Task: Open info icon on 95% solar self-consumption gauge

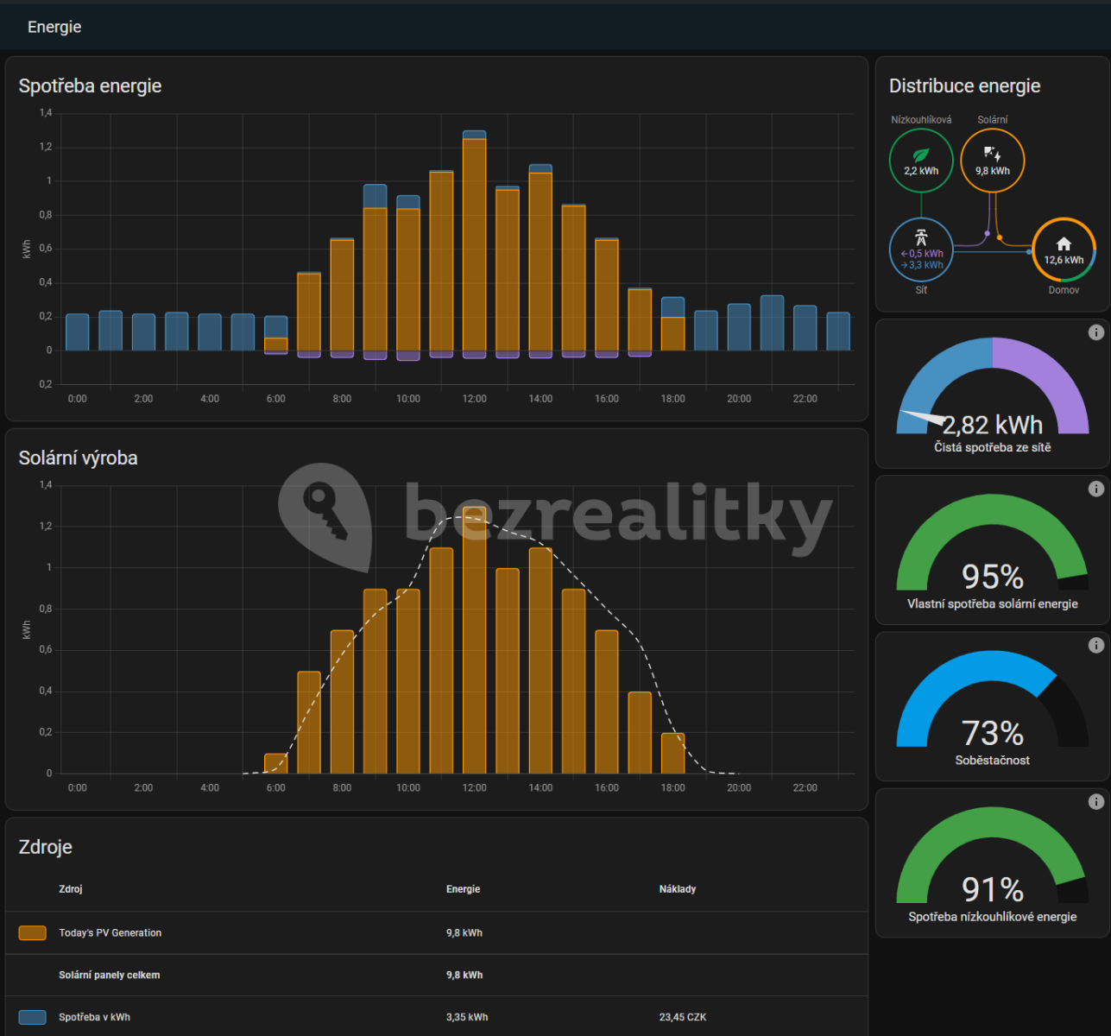Action: point(1096,489)
